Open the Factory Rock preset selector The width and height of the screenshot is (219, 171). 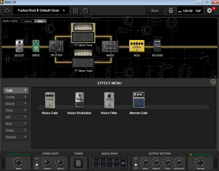tap(41, 11)
